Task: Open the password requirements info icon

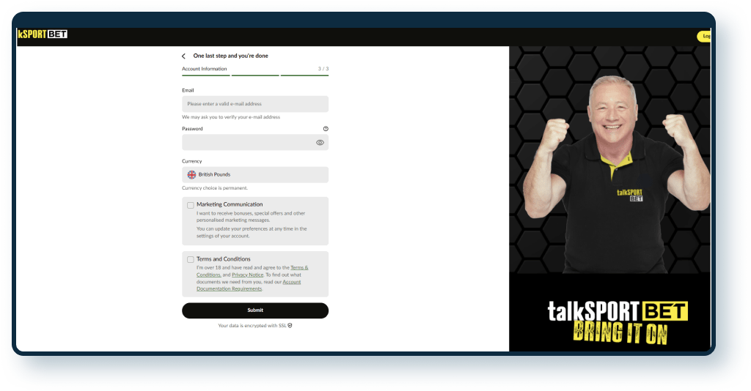Action: pyautogui.click(x=326, y=129)
